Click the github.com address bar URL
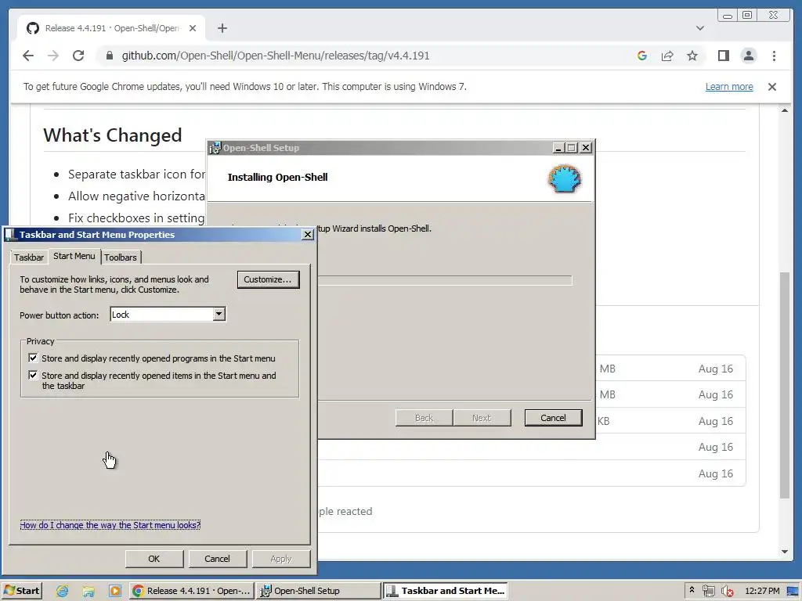The width and height of the screenshot is (802, 601). tap(276, 56)
